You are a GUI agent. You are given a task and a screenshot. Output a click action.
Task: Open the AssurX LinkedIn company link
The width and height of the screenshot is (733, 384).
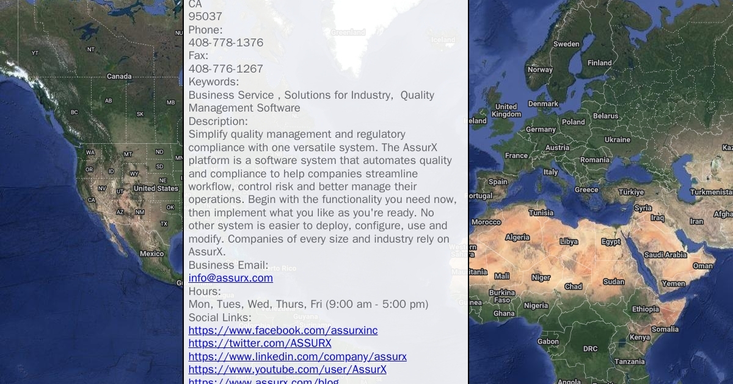pyautogui.click(x=297, y=357)
